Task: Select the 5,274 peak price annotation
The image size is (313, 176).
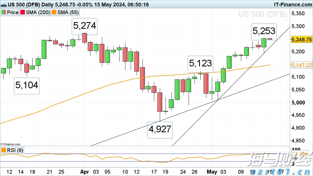Action: 85,26
